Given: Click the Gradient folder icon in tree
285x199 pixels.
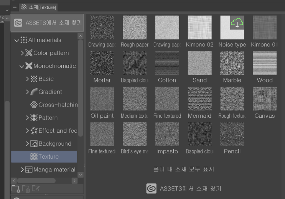Looking at the screenshot, I should pyautogui.click(x=34, y=92).
